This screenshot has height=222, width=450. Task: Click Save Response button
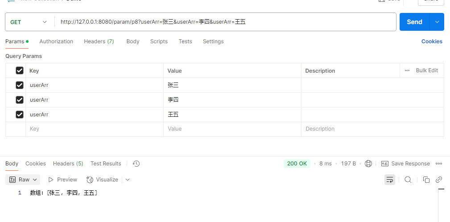coord(405,164)
